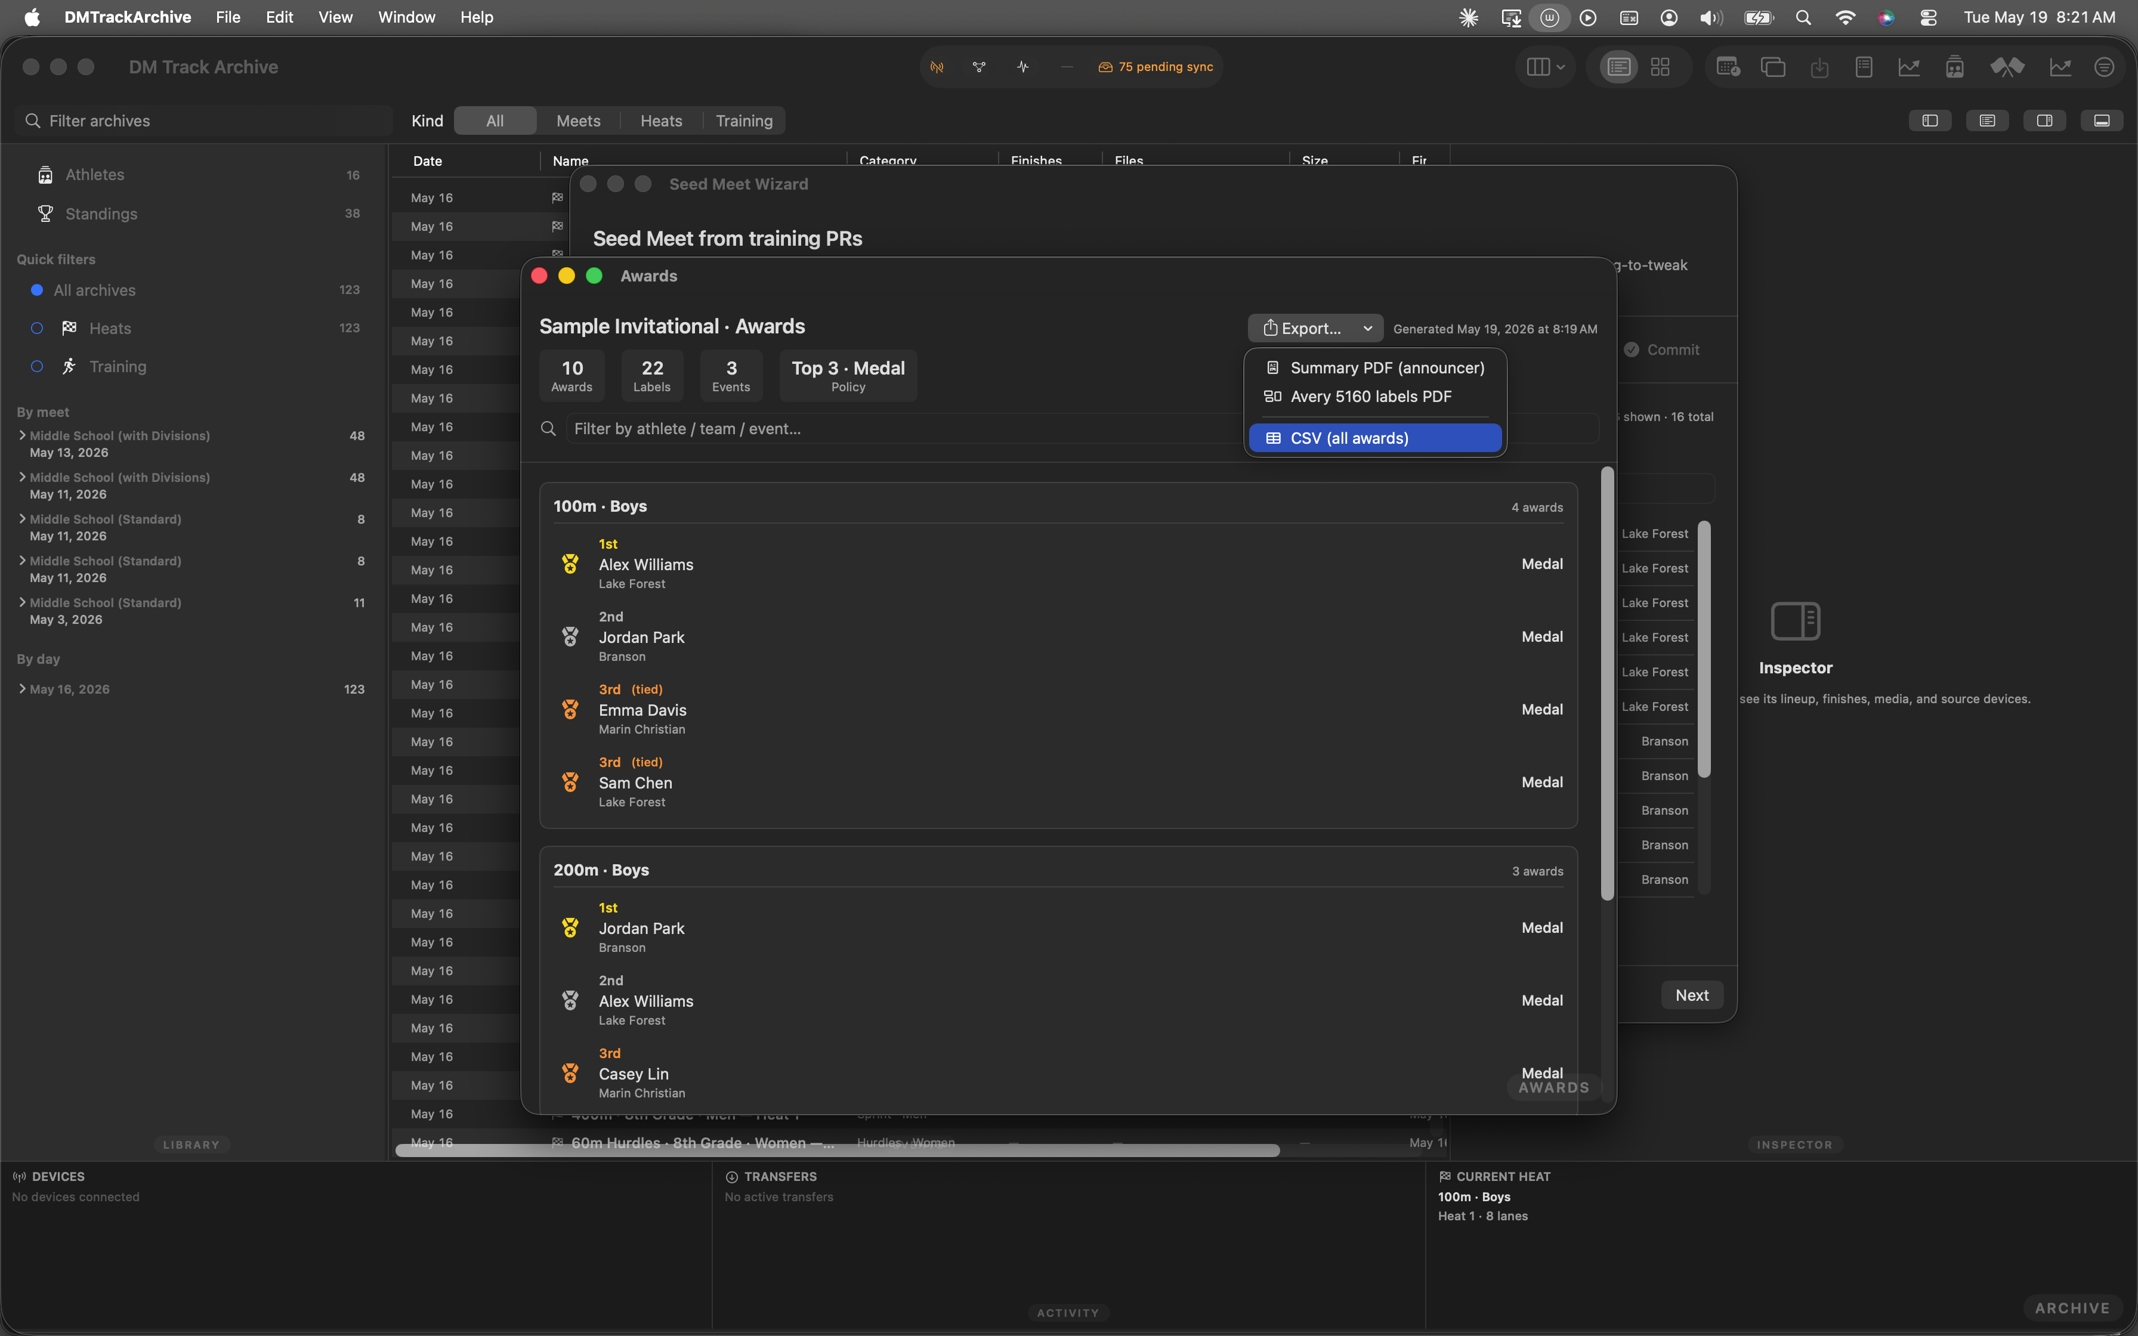The width and height of the screenshot is (2138, 1336).
Task: Click the 75 pending sync indicator
Action: (x=1155, y=67)
